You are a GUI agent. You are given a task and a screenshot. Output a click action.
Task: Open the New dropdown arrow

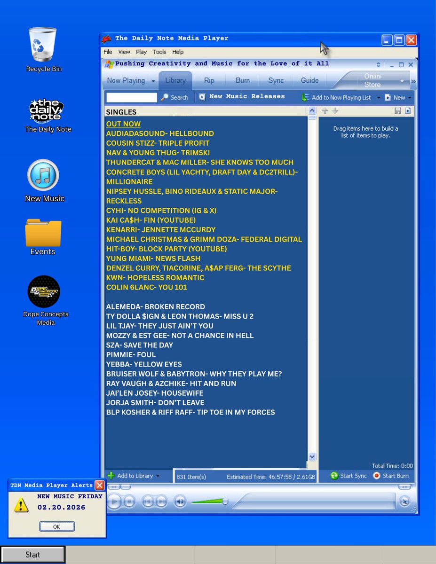[x=409, y=98]
